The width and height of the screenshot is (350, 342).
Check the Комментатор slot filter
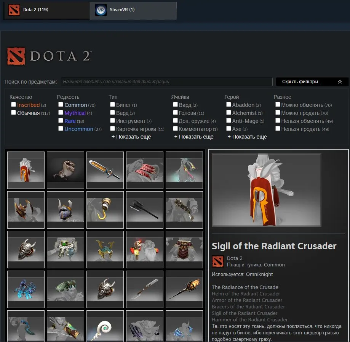[175, 129]
